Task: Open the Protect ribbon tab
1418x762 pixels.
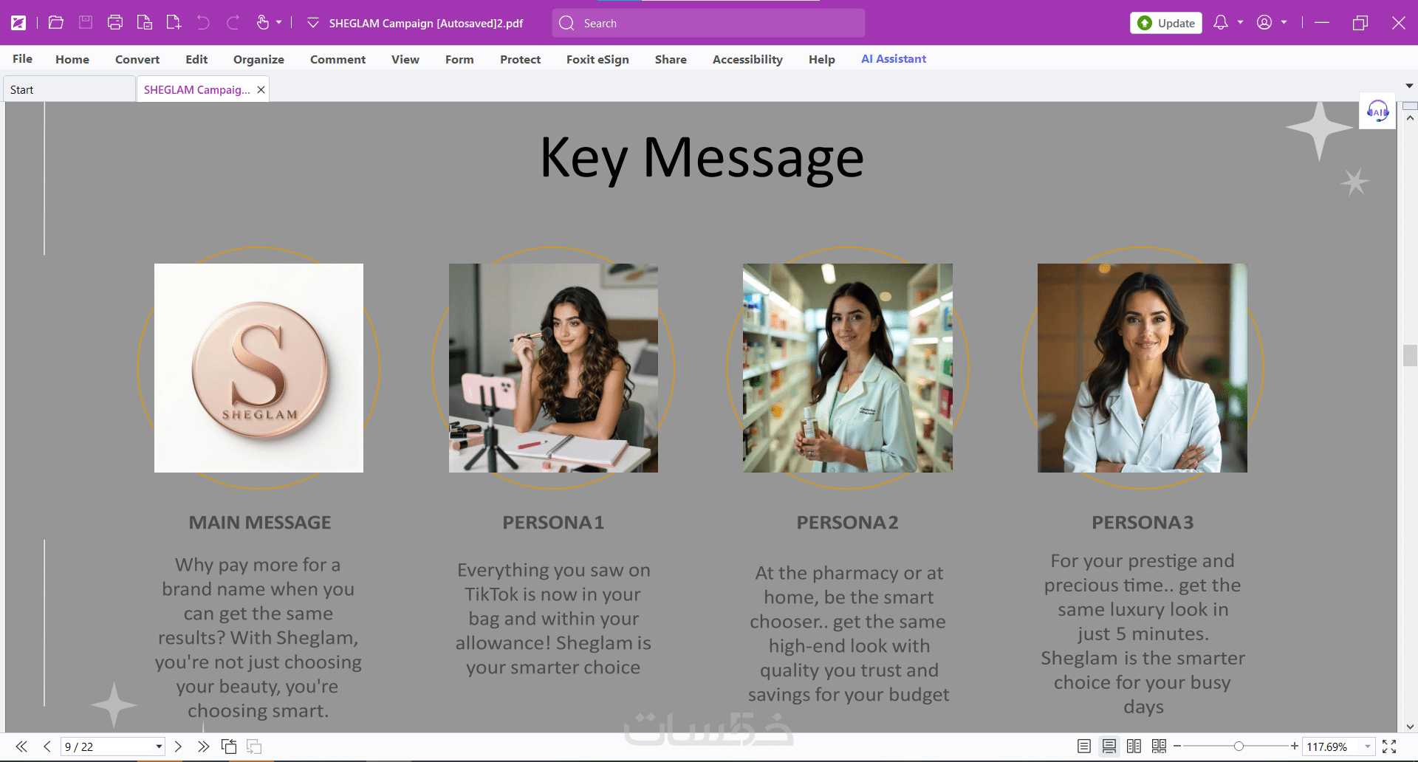Action: [x=520, y=59]
